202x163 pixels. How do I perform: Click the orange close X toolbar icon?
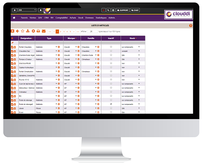pos(12,31)
